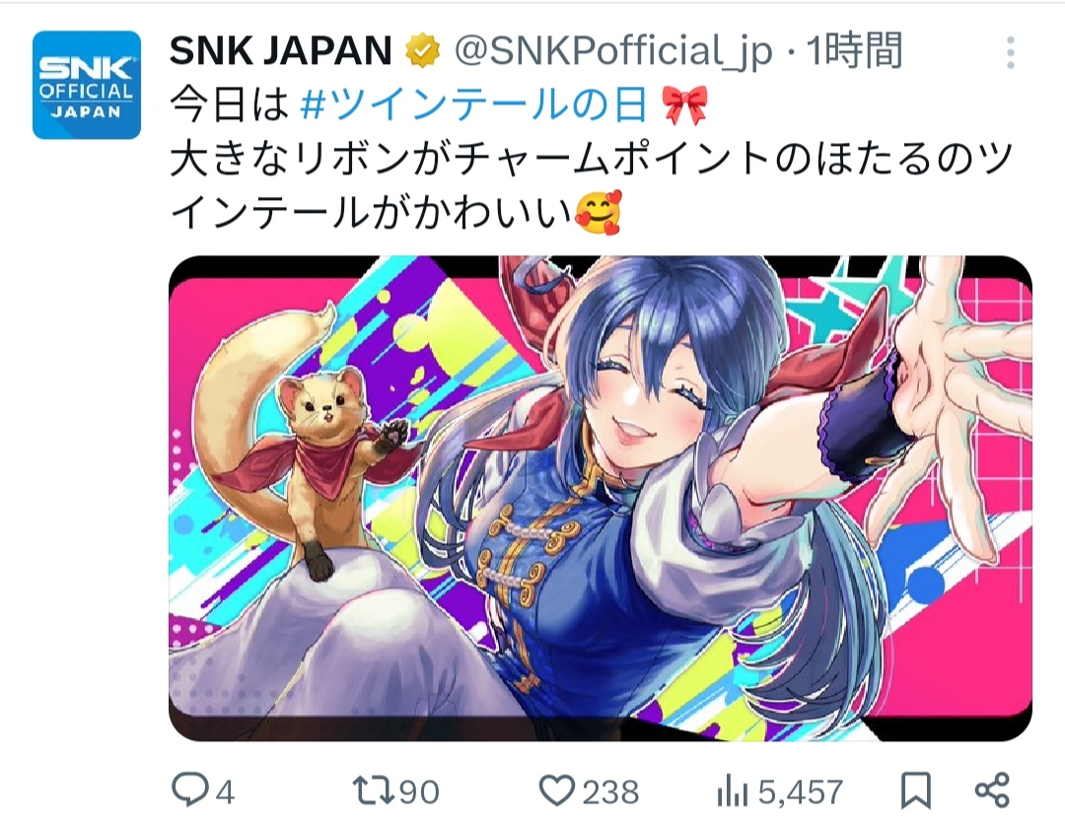This screenshot has width=1065, height=830.
Task: Click the ribbon emoji after hashtag
Action: coord(684,105)
